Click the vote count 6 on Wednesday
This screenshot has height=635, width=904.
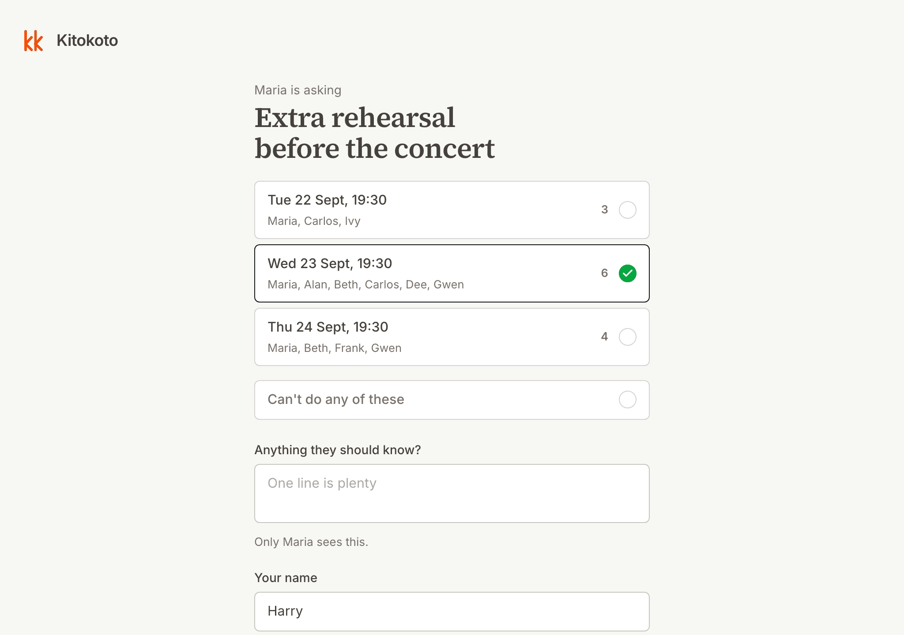coord(604,273)
